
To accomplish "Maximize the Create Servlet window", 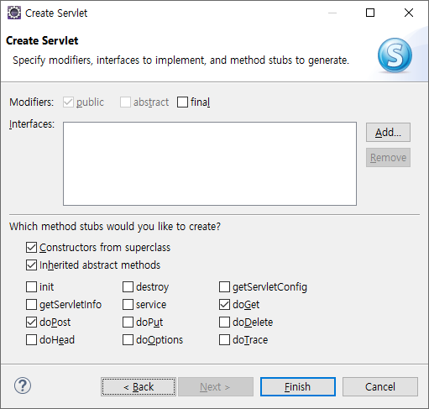I will 370,13.
